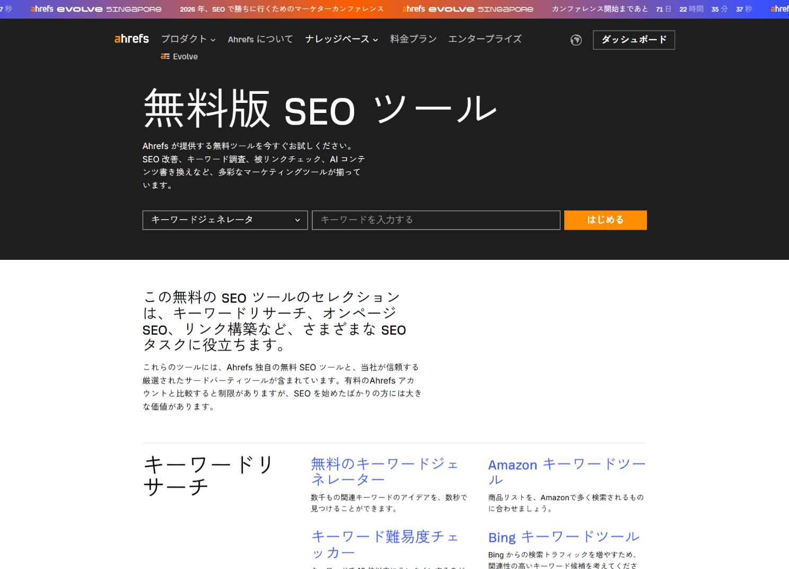789x569 pixels.
Task: Expand the プロダクト menu
Action: [x=188, y=39]
